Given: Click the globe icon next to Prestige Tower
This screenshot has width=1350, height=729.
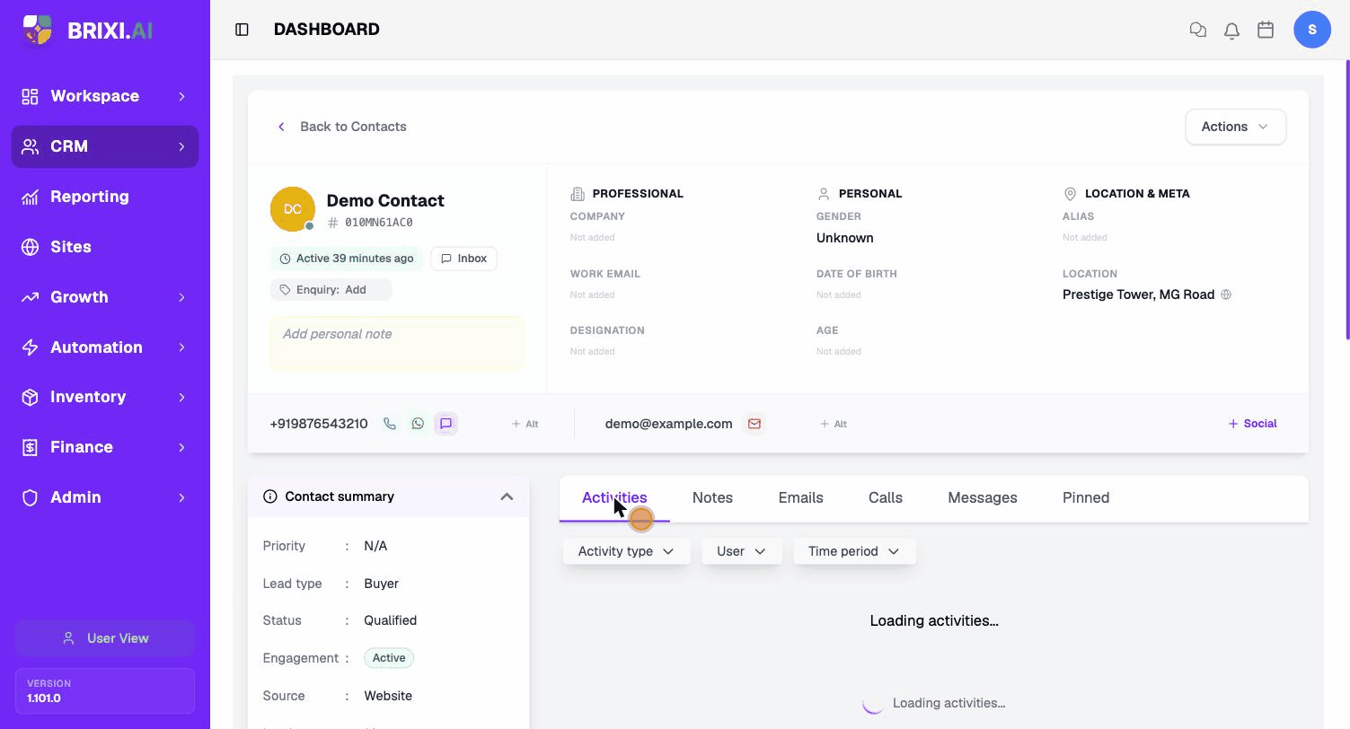Looking at the screenshot, I should [1226, 294].
